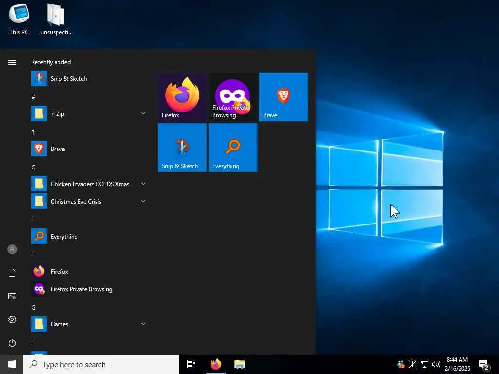Launch the Firefox Private Browsing tile
This screenshot has height=374, width=499.
click(233, 97)
